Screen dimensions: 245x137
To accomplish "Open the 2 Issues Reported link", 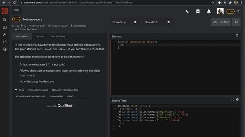I will pos(26,29).
